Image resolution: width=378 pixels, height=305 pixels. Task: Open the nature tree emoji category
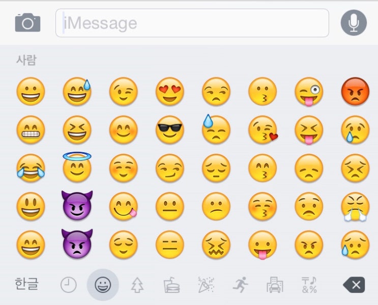pos(137,285)
